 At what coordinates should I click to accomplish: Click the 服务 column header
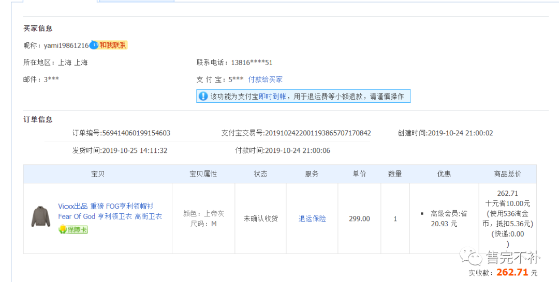point(312,174)
